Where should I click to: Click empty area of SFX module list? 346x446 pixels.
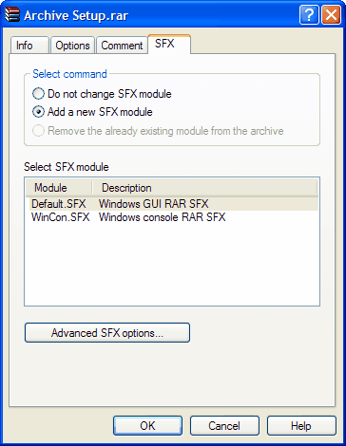click(172, 265)
